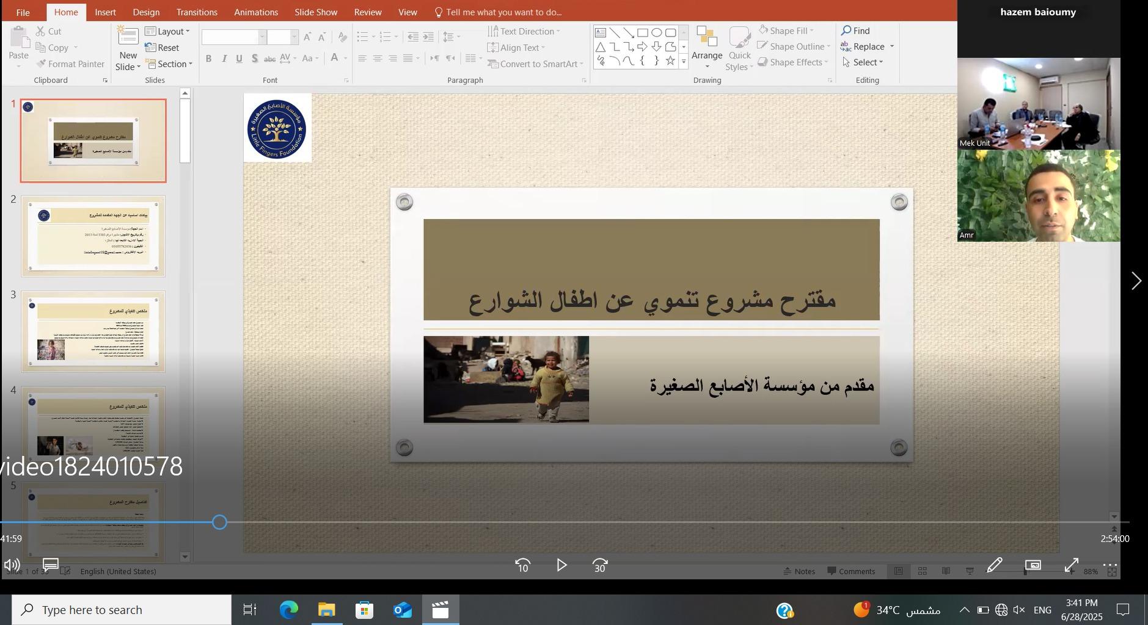Click Decrease List Level icon
The height and width of the screenshot is (625, 1148).
tap(413, 37)
